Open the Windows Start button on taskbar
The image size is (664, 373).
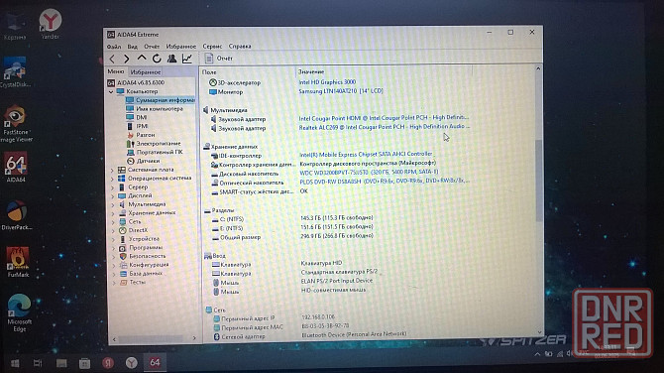15,363
